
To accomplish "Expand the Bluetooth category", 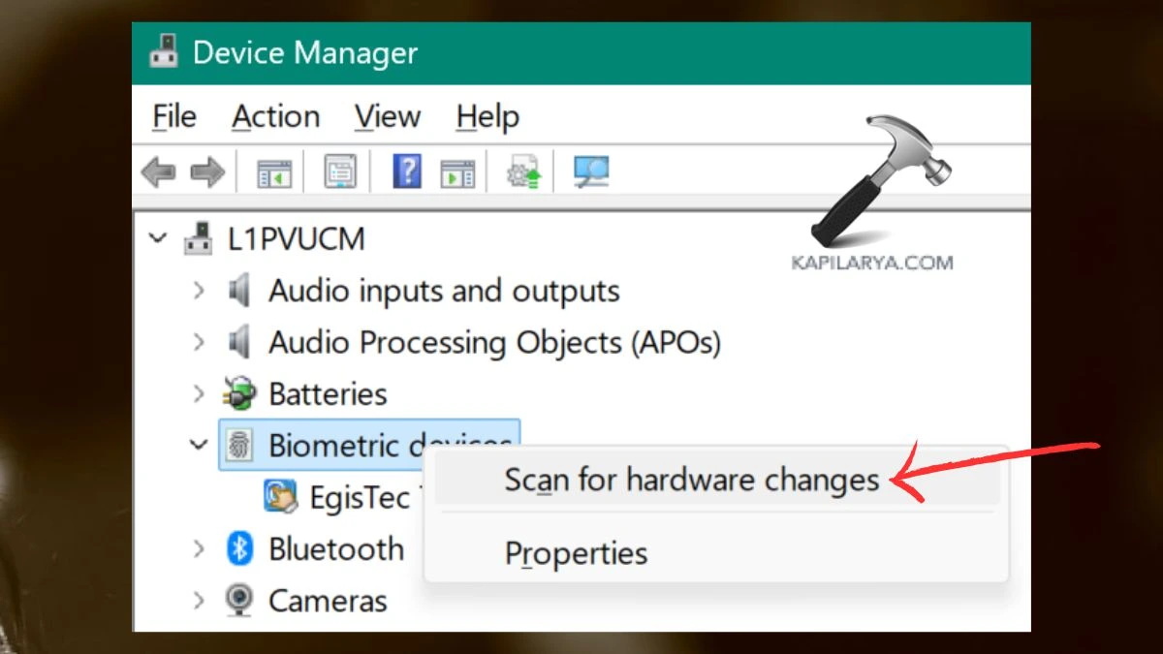I will [199, 548].
